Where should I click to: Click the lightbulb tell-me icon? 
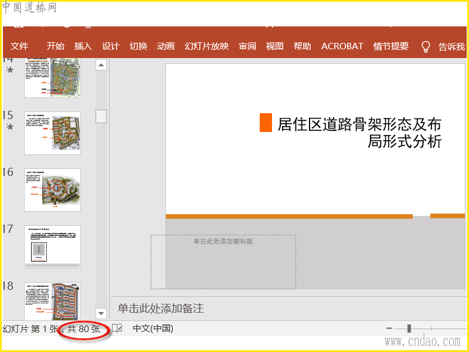click(426, 47)
